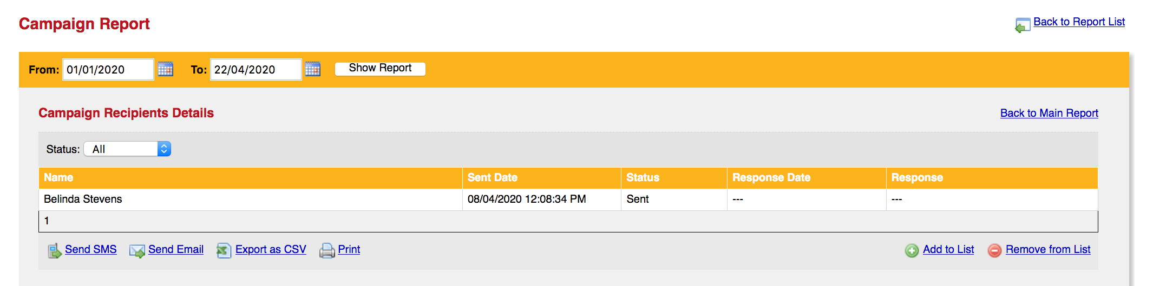
Task: Click the green plus Add to List icon
Action: [x=912, y=250]
